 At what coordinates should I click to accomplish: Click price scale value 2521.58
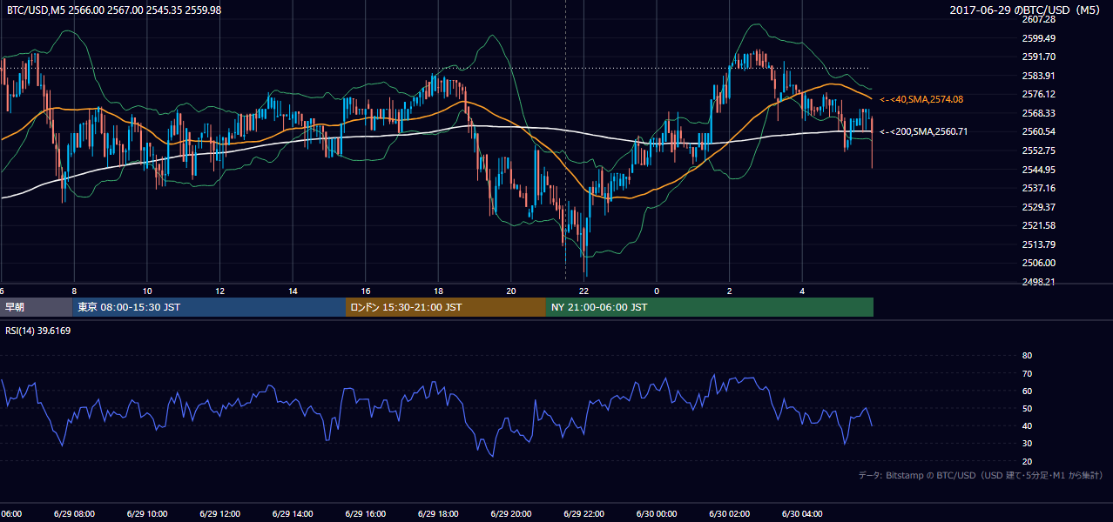[1038, 225]
